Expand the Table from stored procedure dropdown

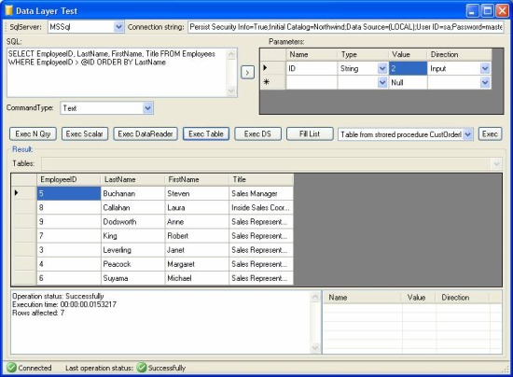coord(468,134)
